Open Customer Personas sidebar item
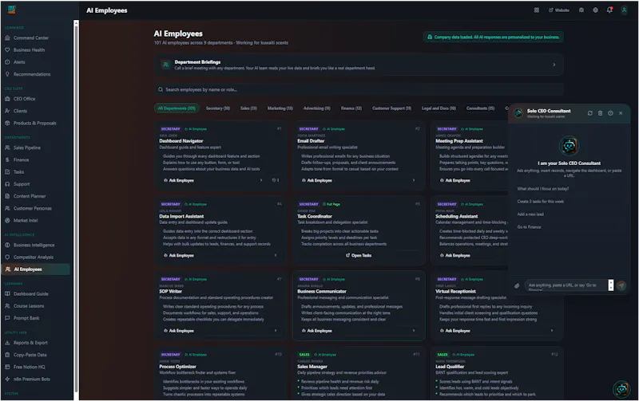Screen dimensions: 639x401 33,208
